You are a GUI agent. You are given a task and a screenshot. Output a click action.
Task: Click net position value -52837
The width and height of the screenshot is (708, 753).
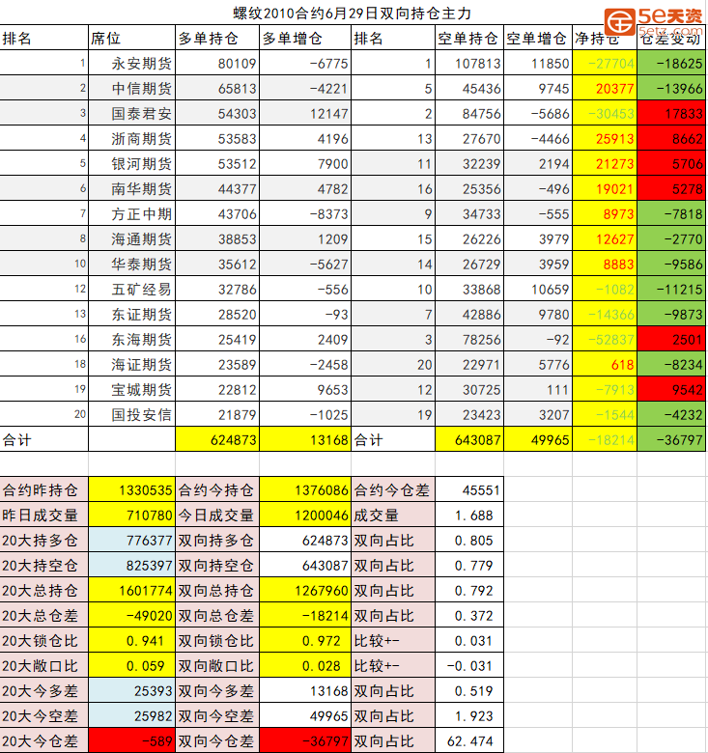click(x=605, y=339)
